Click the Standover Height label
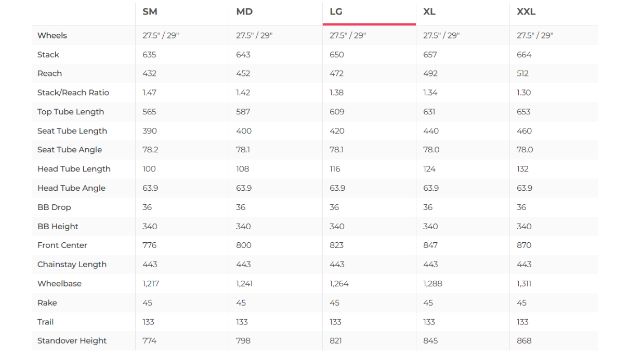This screenshot has height=354, width=629. [72, 340]
